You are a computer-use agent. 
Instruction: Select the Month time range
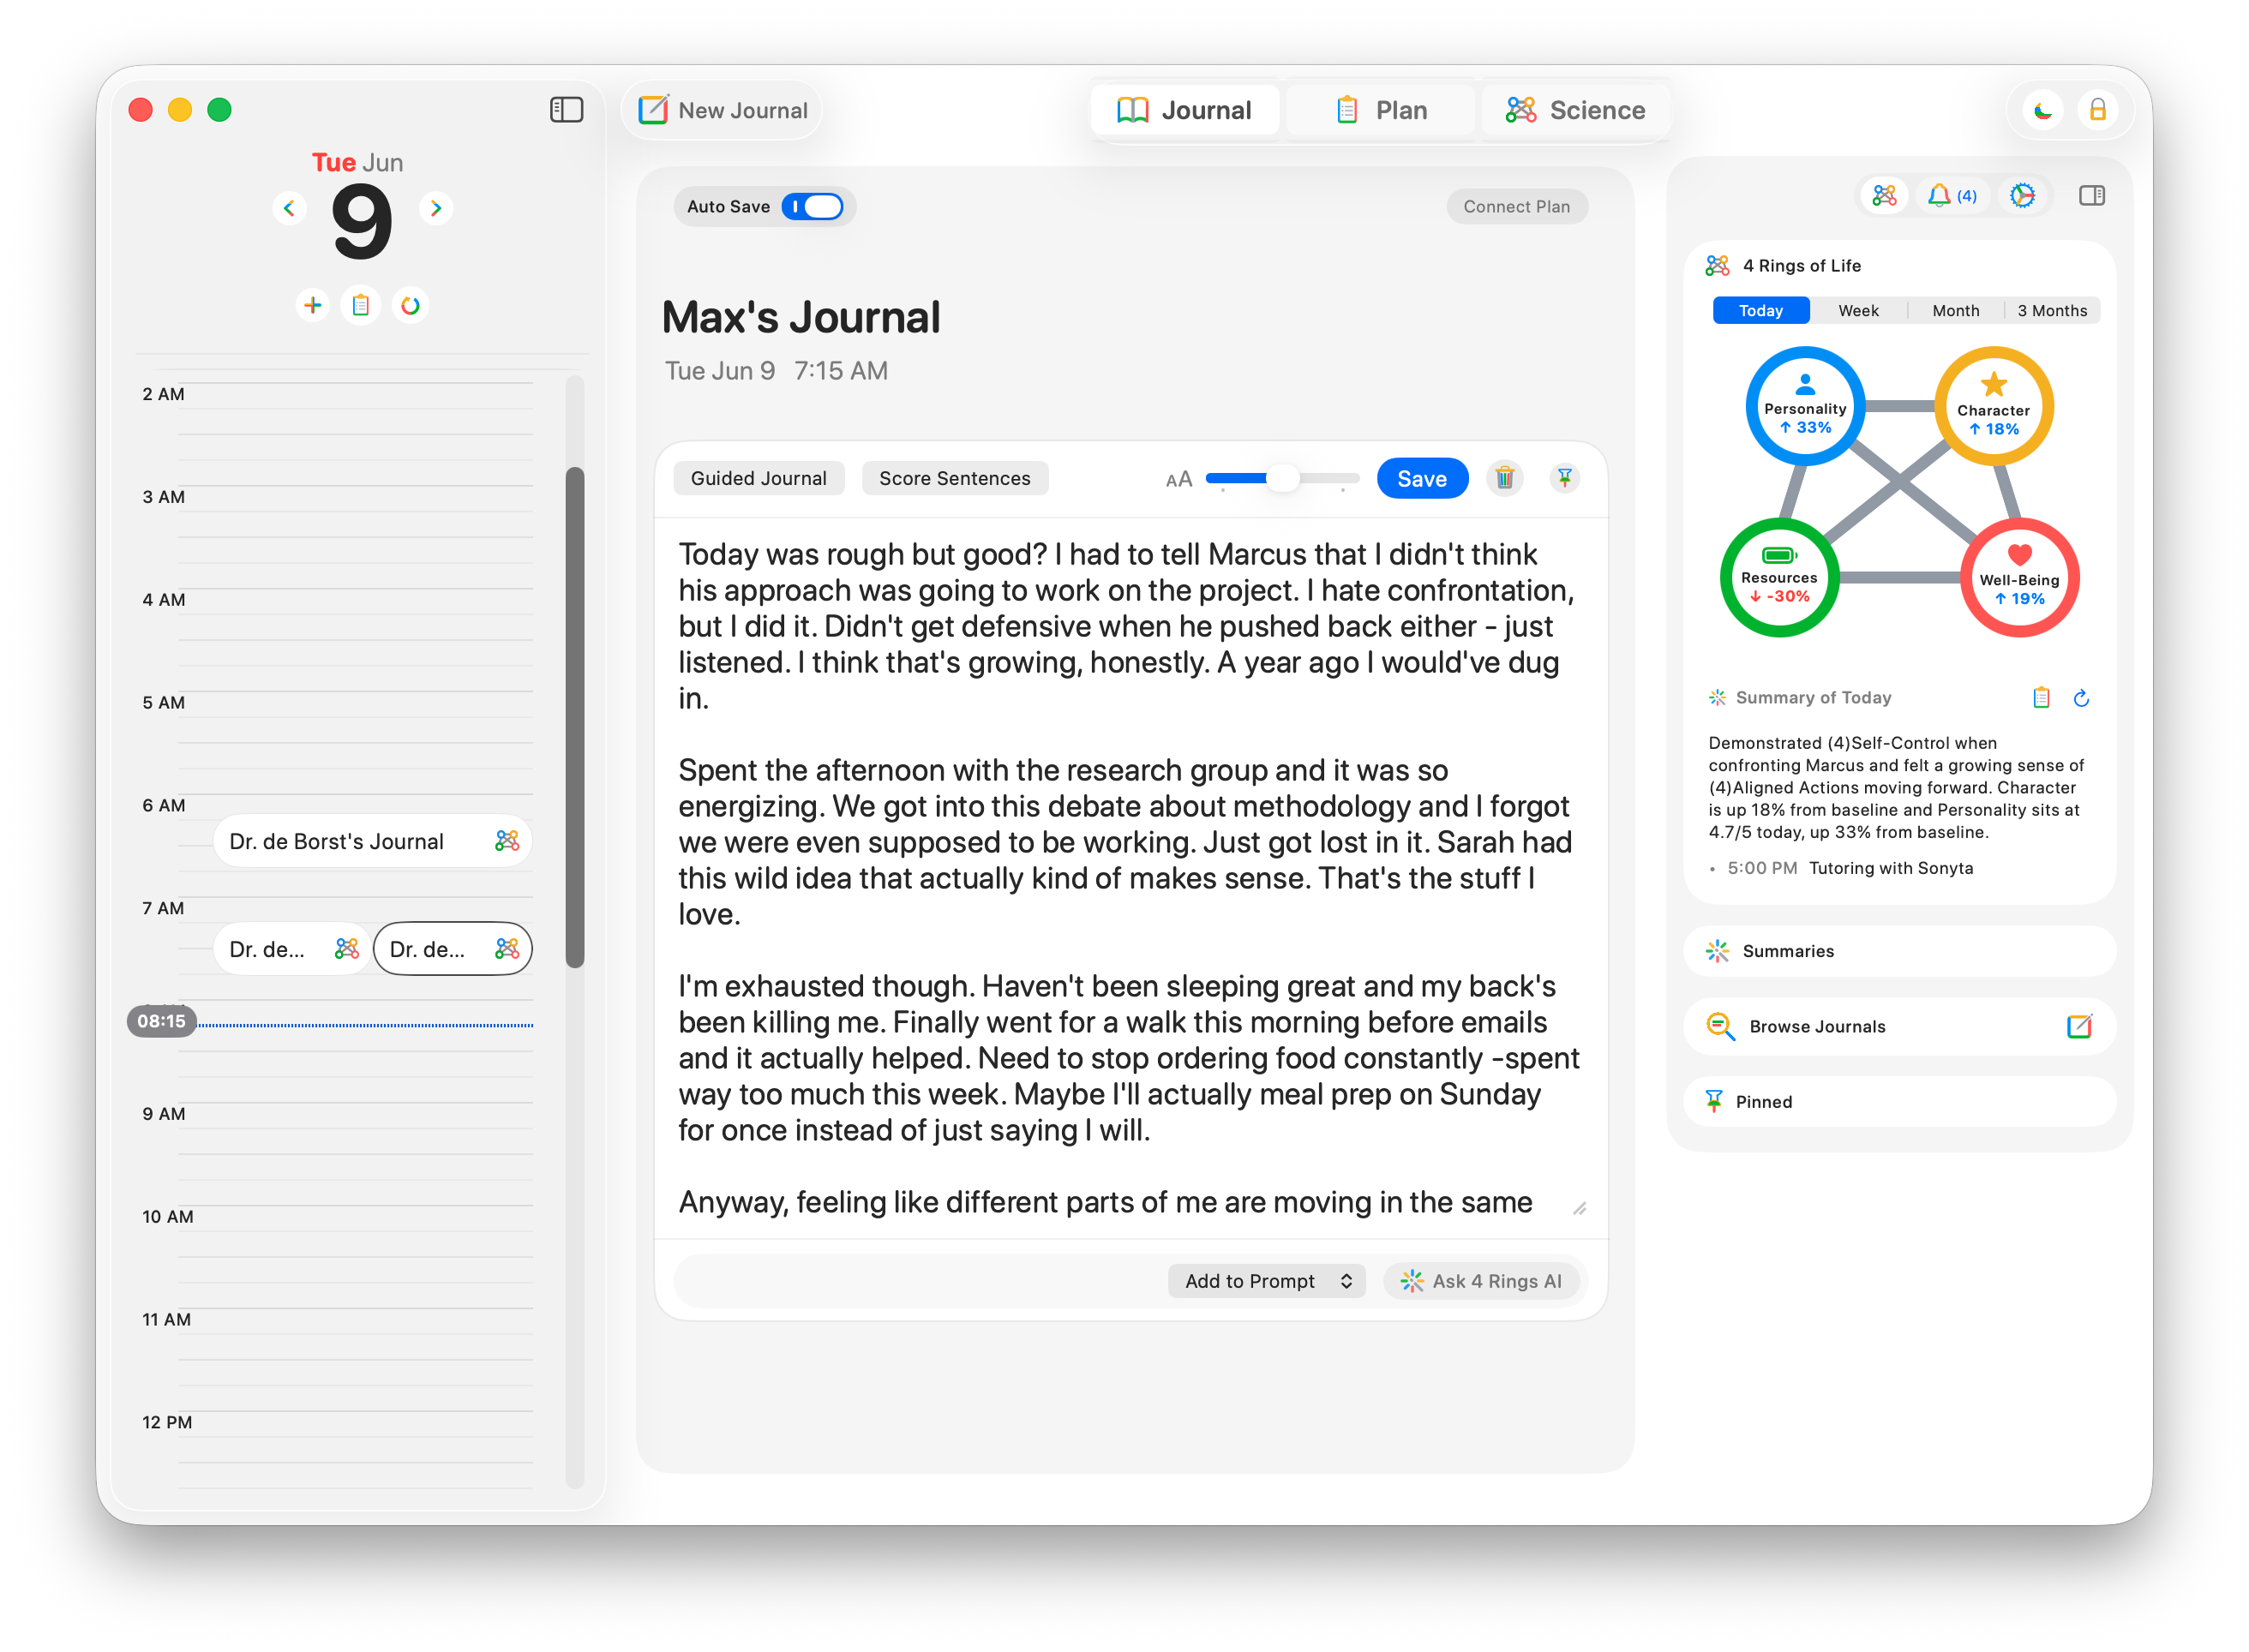[1955, 310]
